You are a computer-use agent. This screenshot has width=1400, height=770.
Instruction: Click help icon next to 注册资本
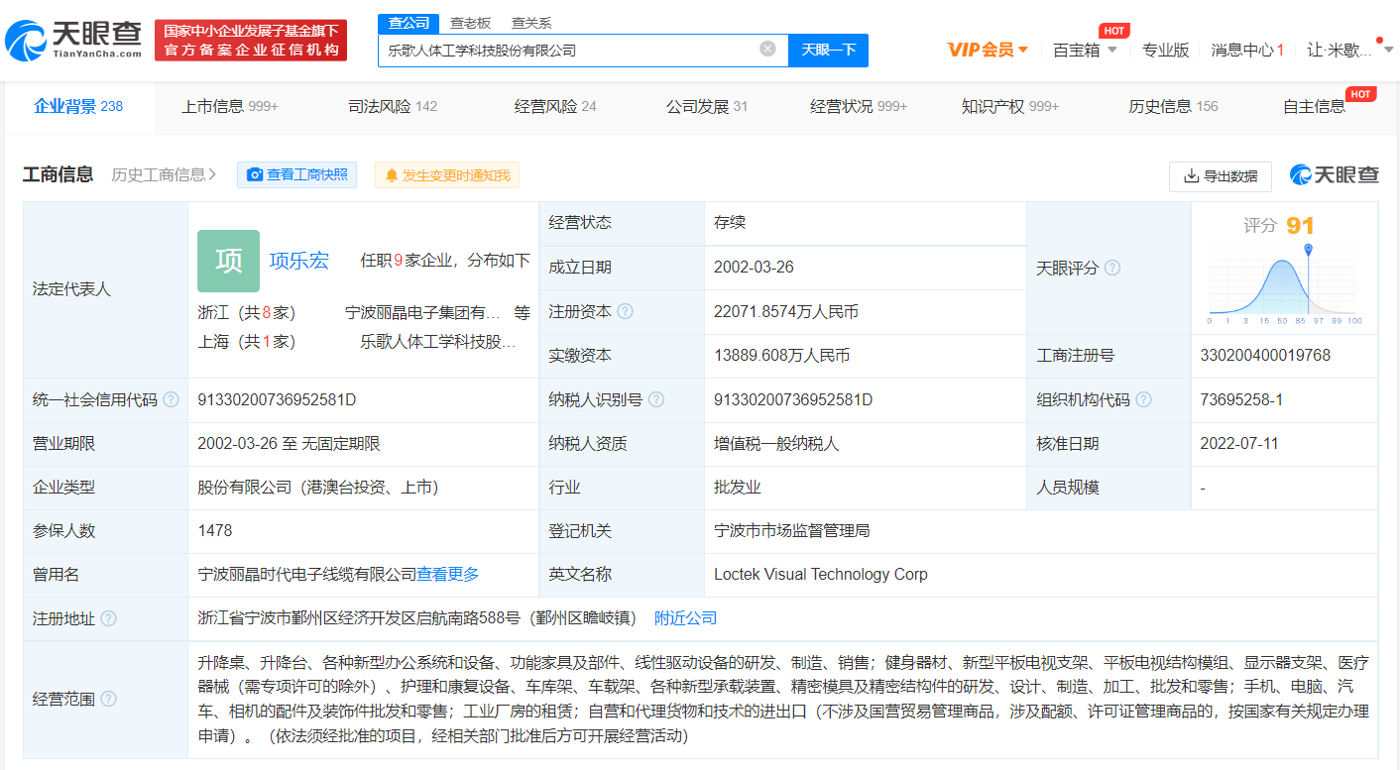[x=625, y=312]
